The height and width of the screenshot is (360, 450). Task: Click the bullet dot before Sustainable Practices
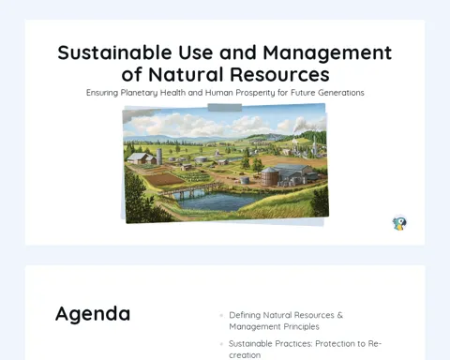tap(221, 344)
